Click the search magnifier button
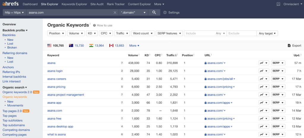The width and height of the screenshot is (304, 138). (x=154, y=12)
